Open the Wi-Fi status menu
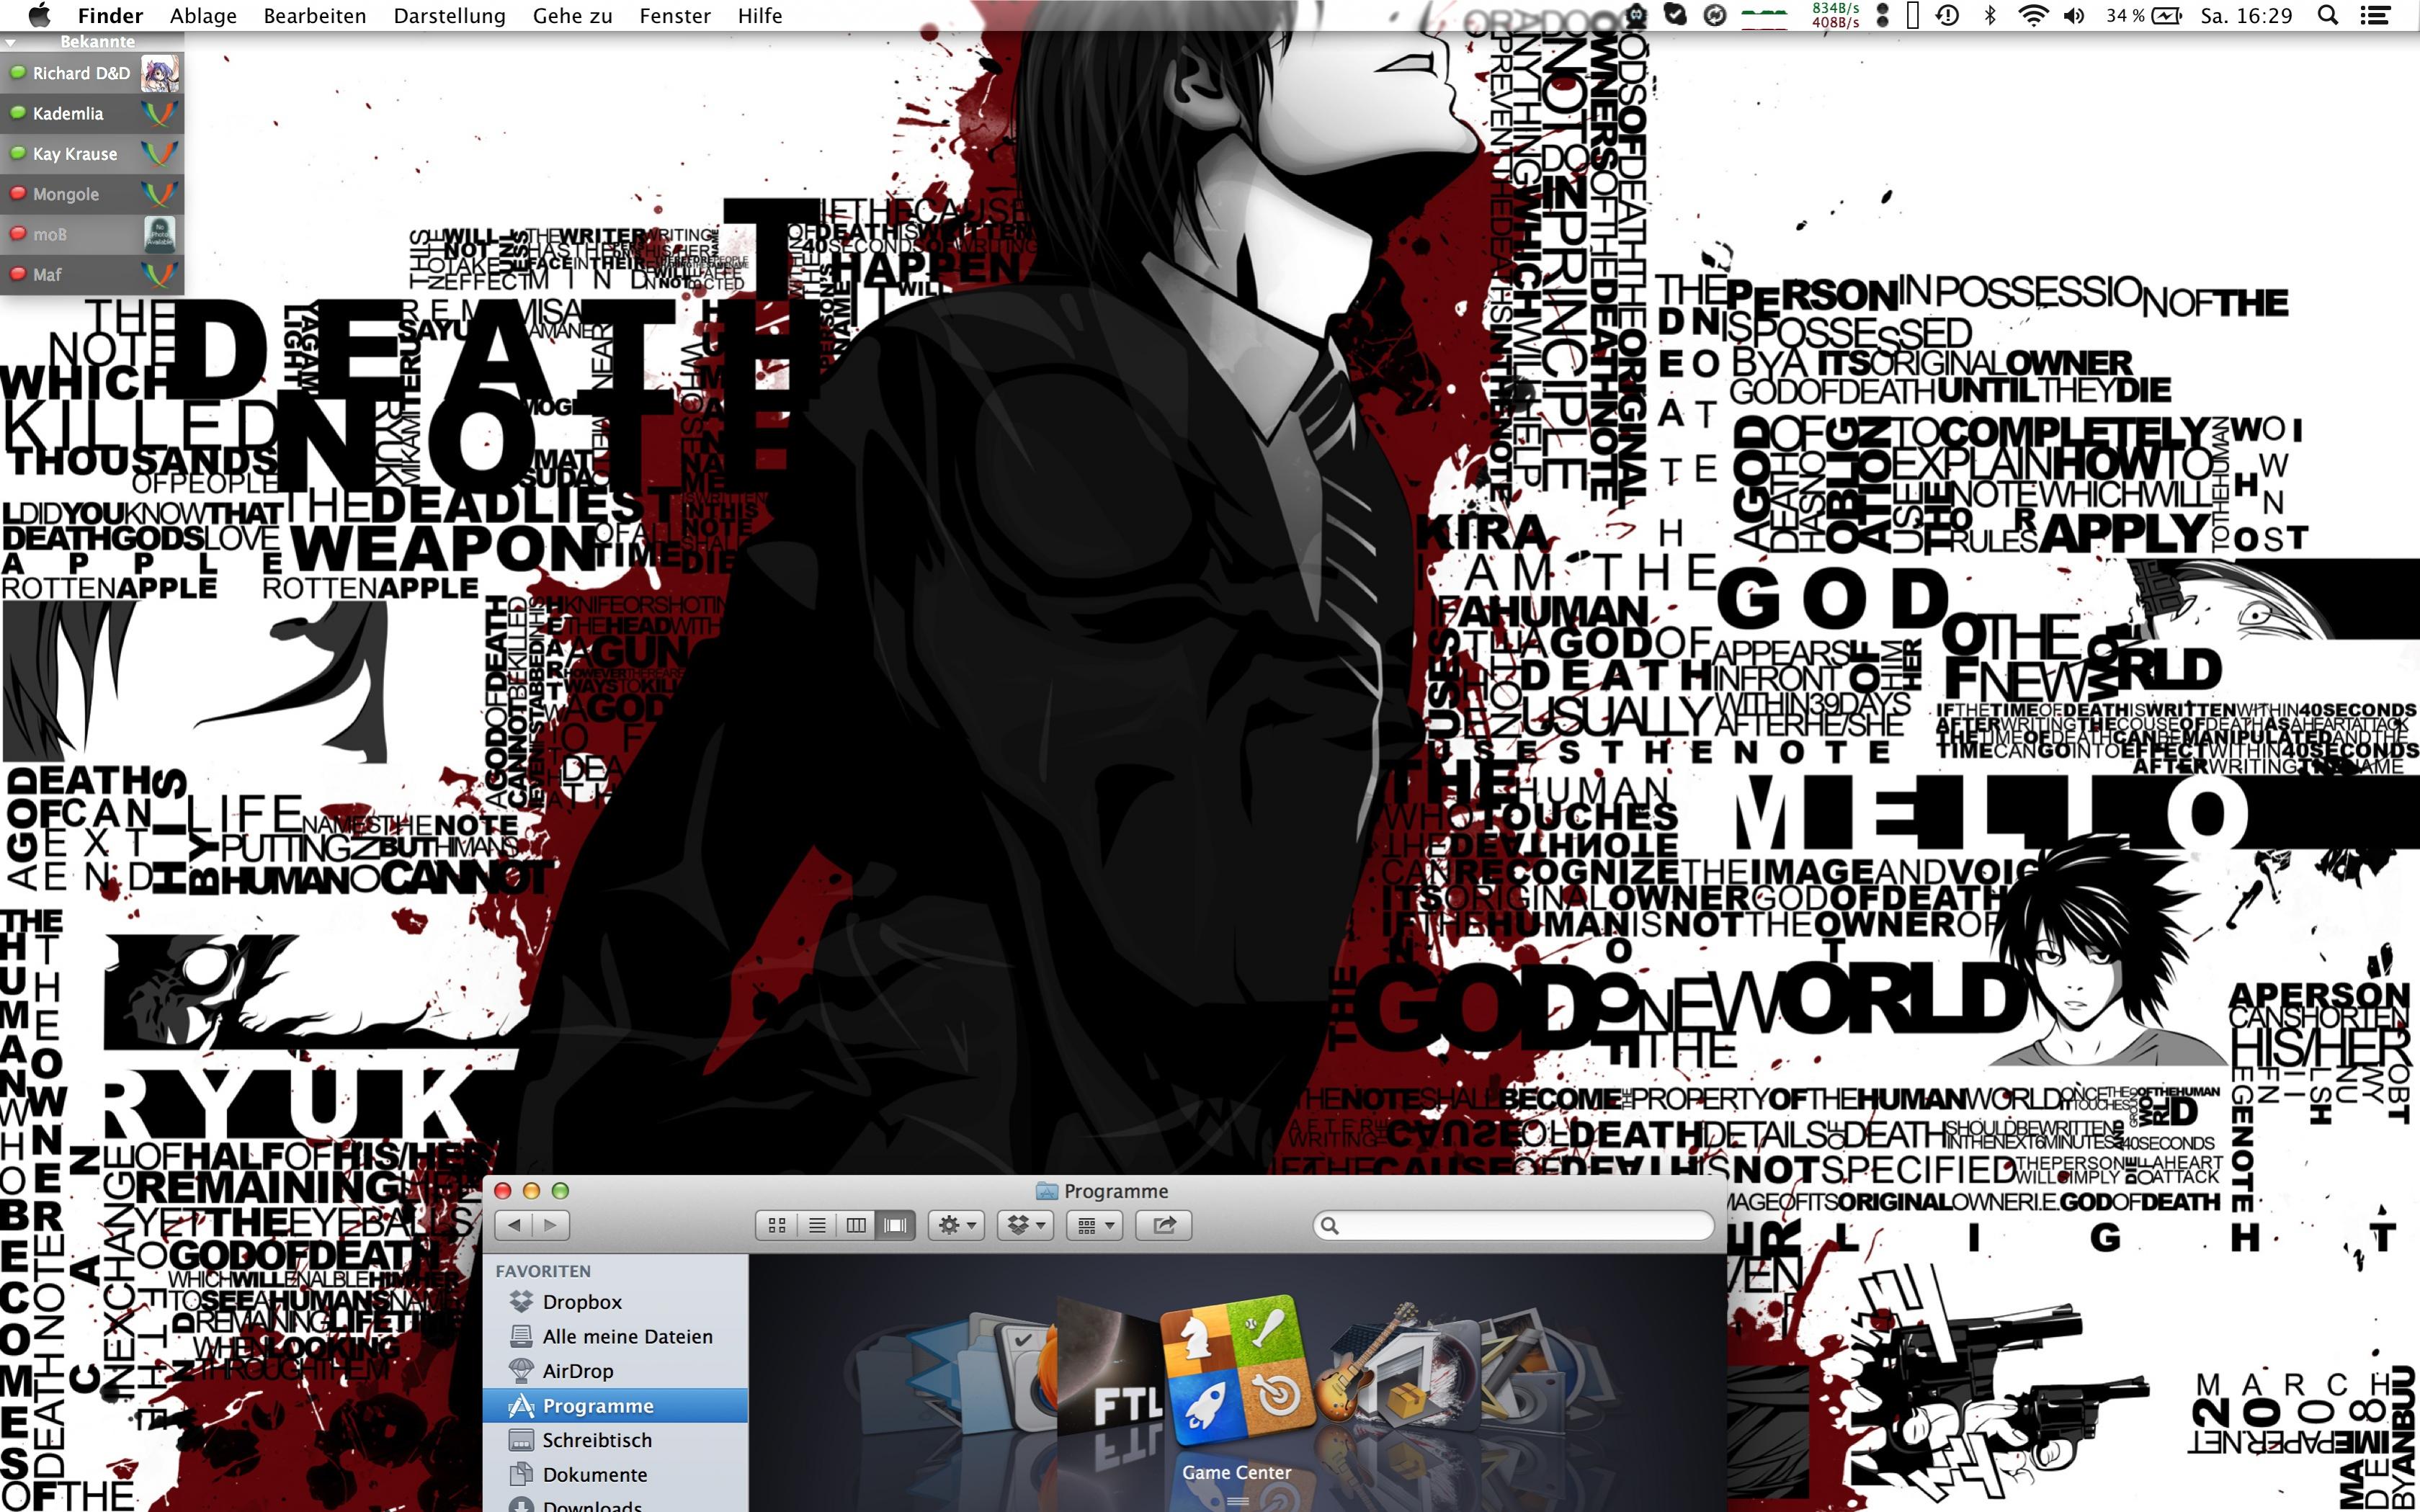Image resolution: width=2420 pixels, height=1512 pixels. click(x=2032, y=16)
